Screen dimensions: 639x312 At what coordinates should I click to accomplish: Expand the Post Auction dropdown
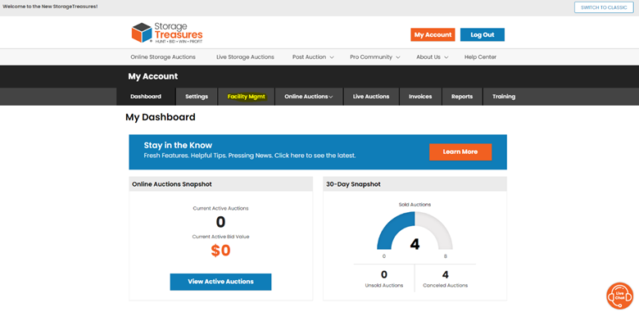pyautogui.click(x=313, y=57)
